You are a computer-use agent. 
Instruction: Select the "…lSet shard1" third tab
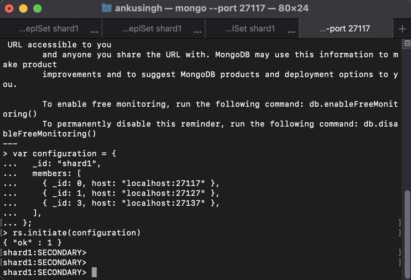coord(250,29)
